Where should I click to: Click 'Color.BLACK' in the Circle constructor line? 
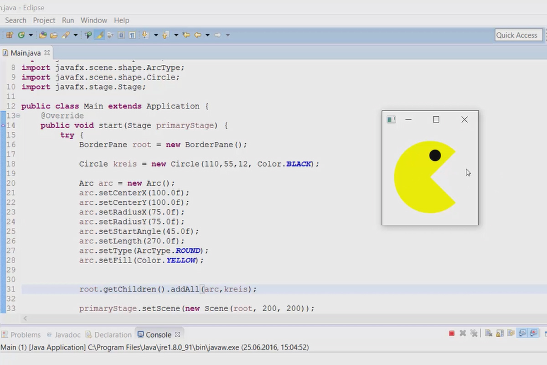pyautogui.click(x=284, y=164)
